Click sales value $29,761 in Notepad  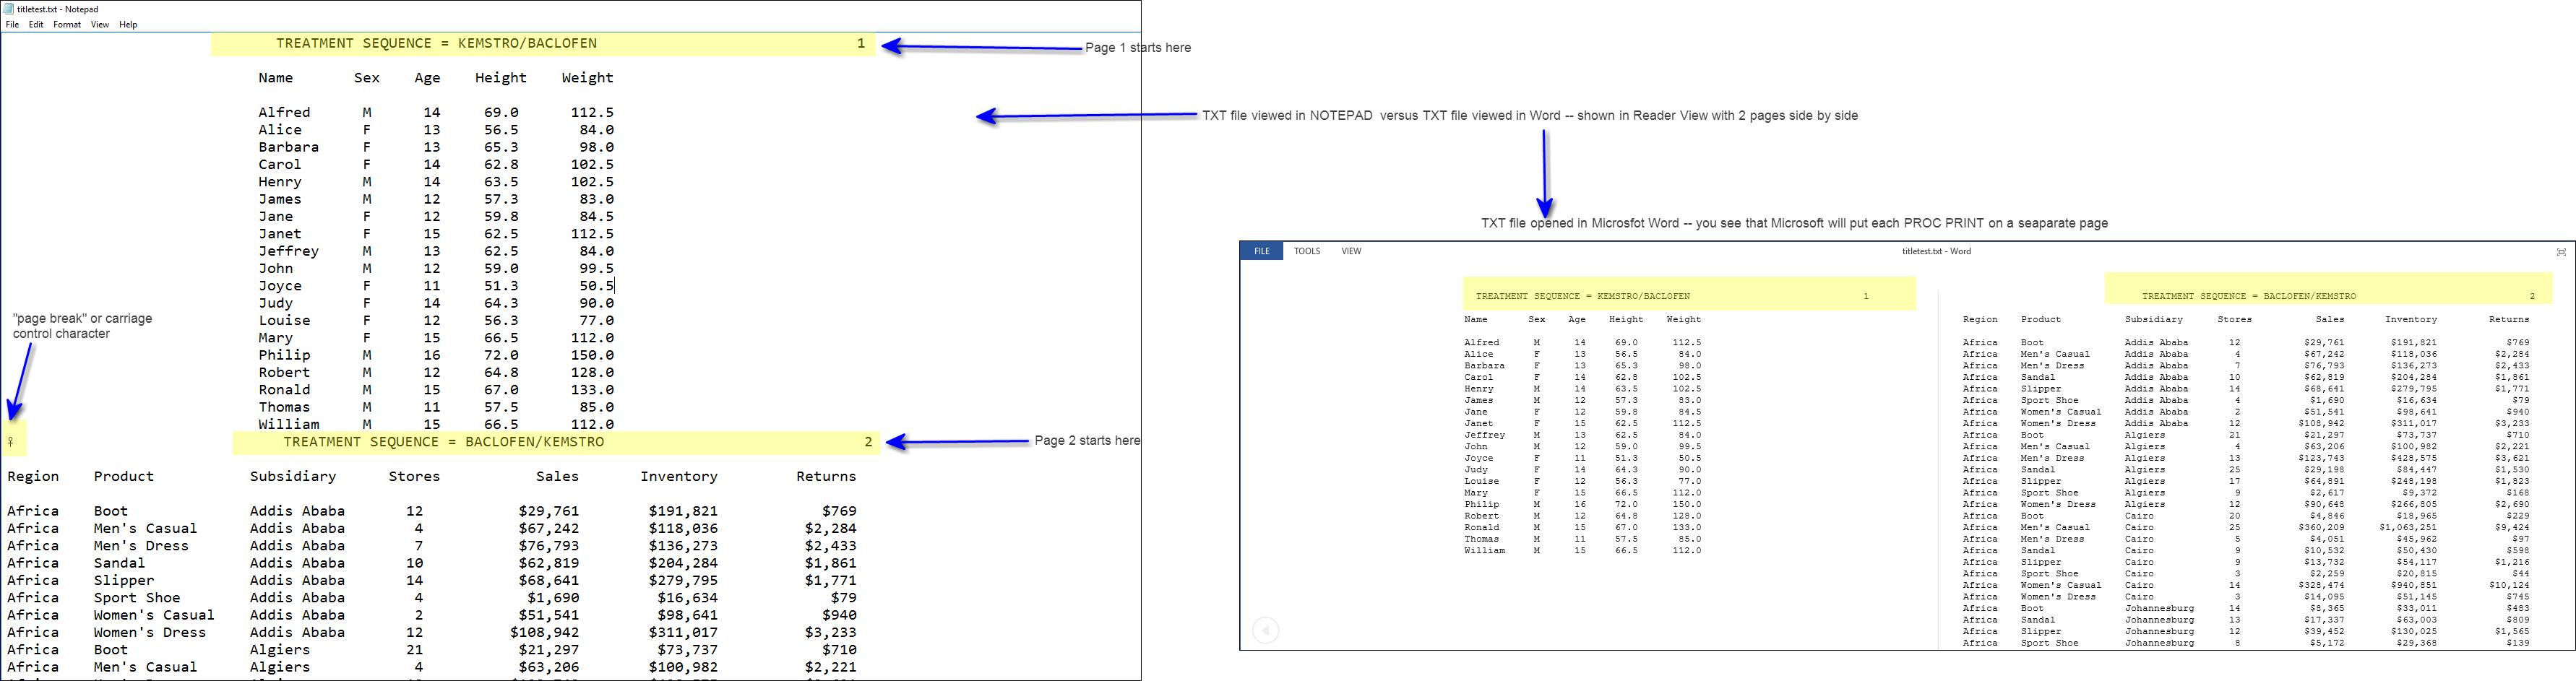(x=549, y=511)
